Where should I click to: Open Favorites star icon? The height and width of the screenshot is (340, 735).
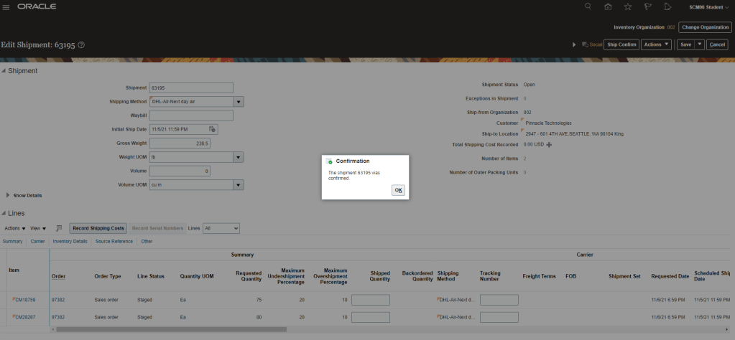tap(627, 6)
